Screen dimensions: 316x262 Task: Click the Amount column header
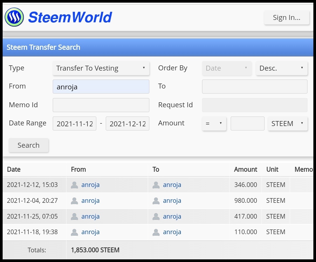(x=245, y=169)
